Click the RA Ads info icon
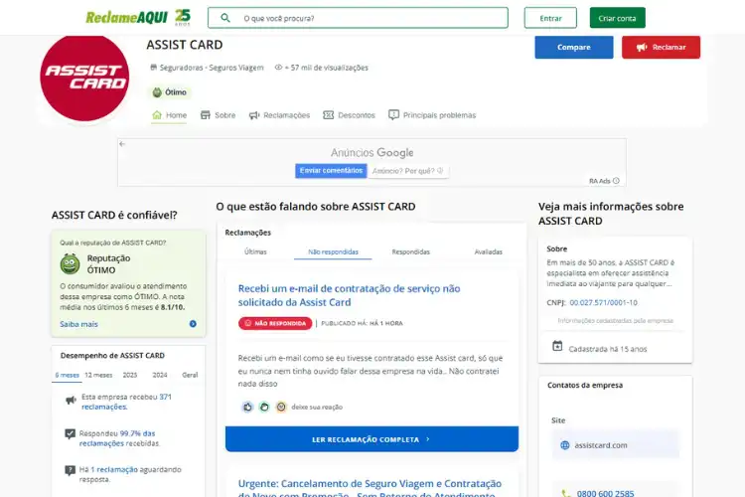Image resolution: width=745 pixels, height=497 pixels. [x=616, y=181]
